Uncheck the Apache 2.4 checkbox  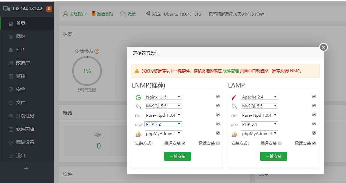[314, 96]
